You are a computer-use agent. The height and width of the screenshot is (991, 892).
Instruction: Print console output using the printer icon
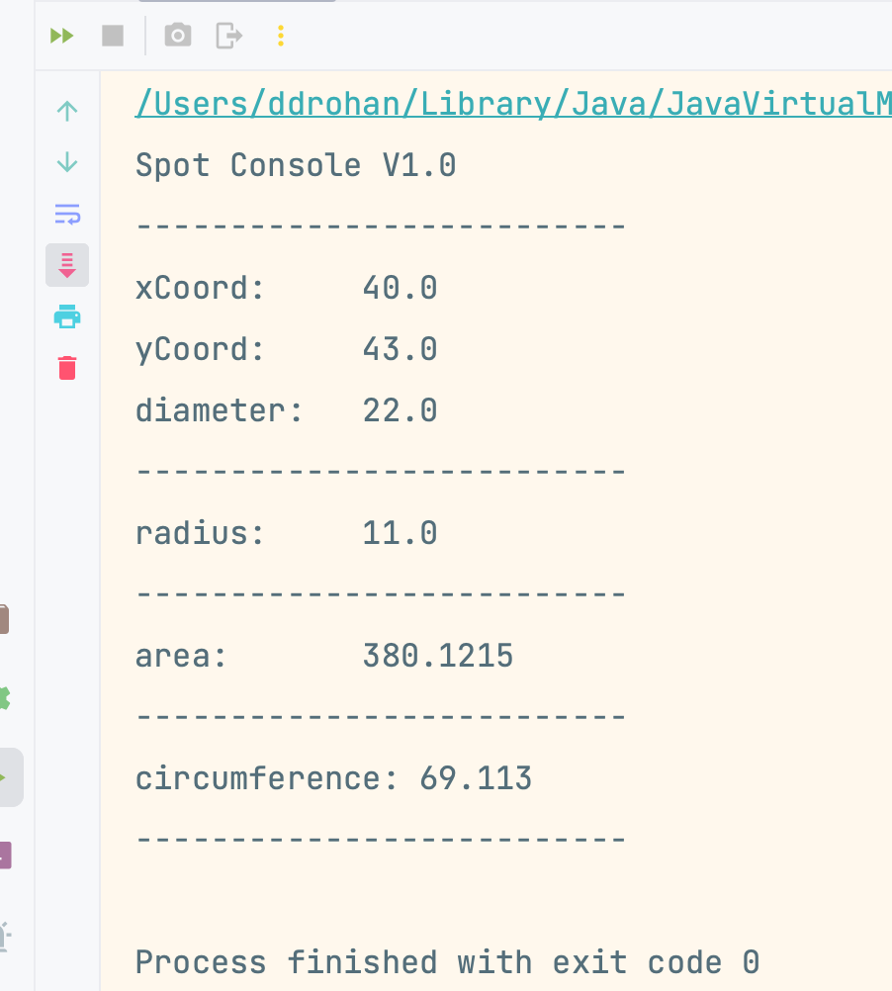tap(67, 316)
